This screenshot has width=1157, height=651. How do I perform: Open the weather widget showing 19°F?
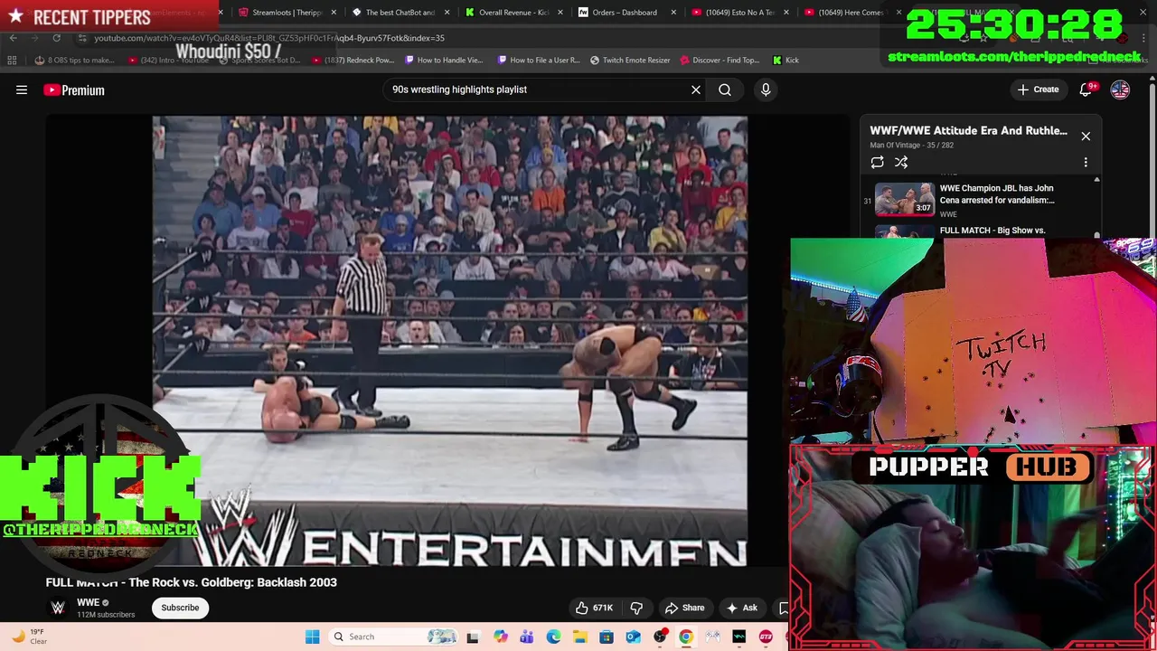point(30,637)
